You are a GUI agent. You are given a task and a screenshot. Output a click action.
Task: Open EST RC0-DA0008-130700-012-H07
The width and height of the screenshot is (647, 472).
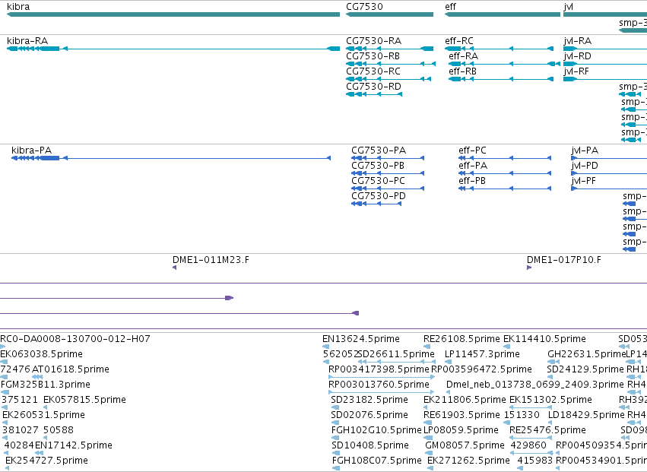tap(75, 339)
